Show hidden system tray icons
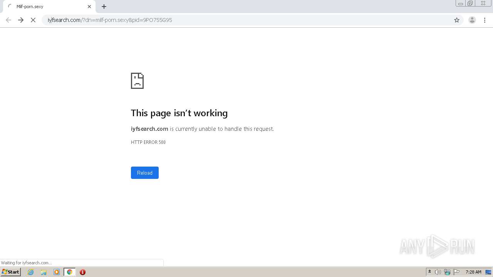 429,272
